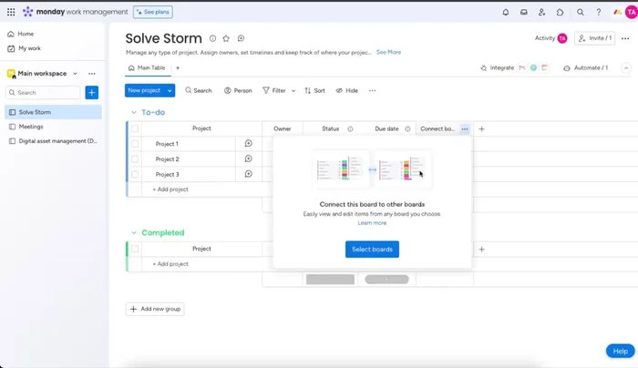The image size is (638, 368).
Task: Click the search magnifier in top bar
Action: click(x=581, y=12)
